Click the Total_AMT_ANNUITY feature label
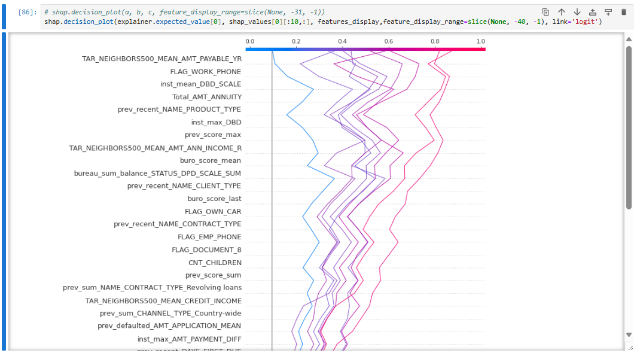The height and width of the screenshot is (356, 637). 206,97
